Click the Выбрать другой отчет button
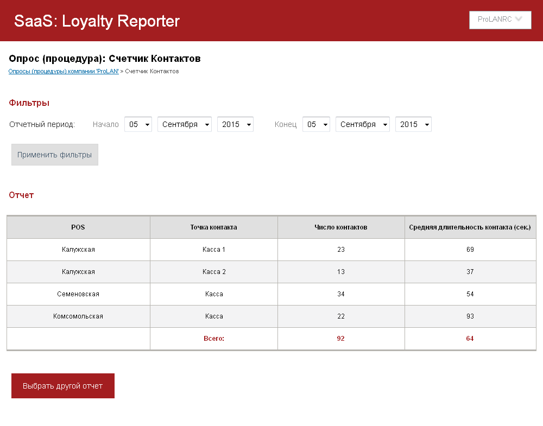 pyautogui.click(x=63, y=386)
